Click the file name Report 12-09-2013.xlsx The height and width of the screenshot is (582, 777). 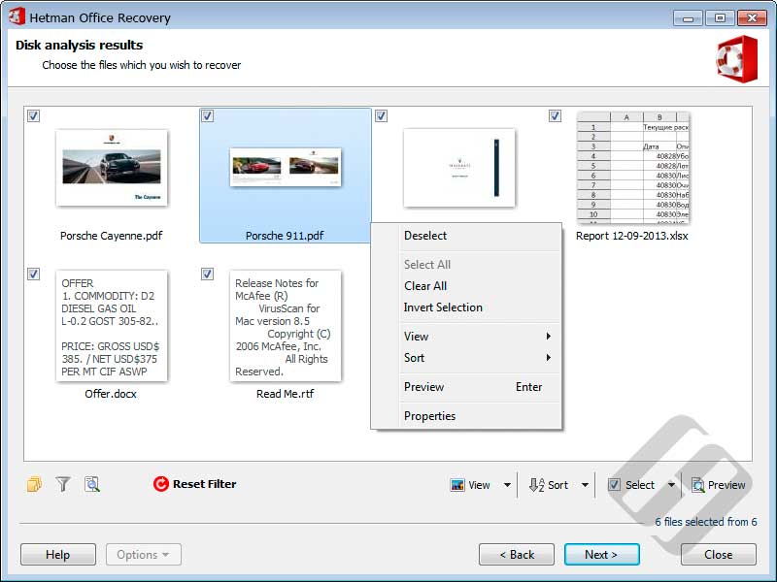[632, 236]
